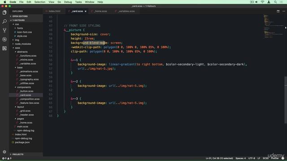This screenshot has height=161, width=287.
Task: Open _variables.scss in the explorer
Action: tap(26, 64)
